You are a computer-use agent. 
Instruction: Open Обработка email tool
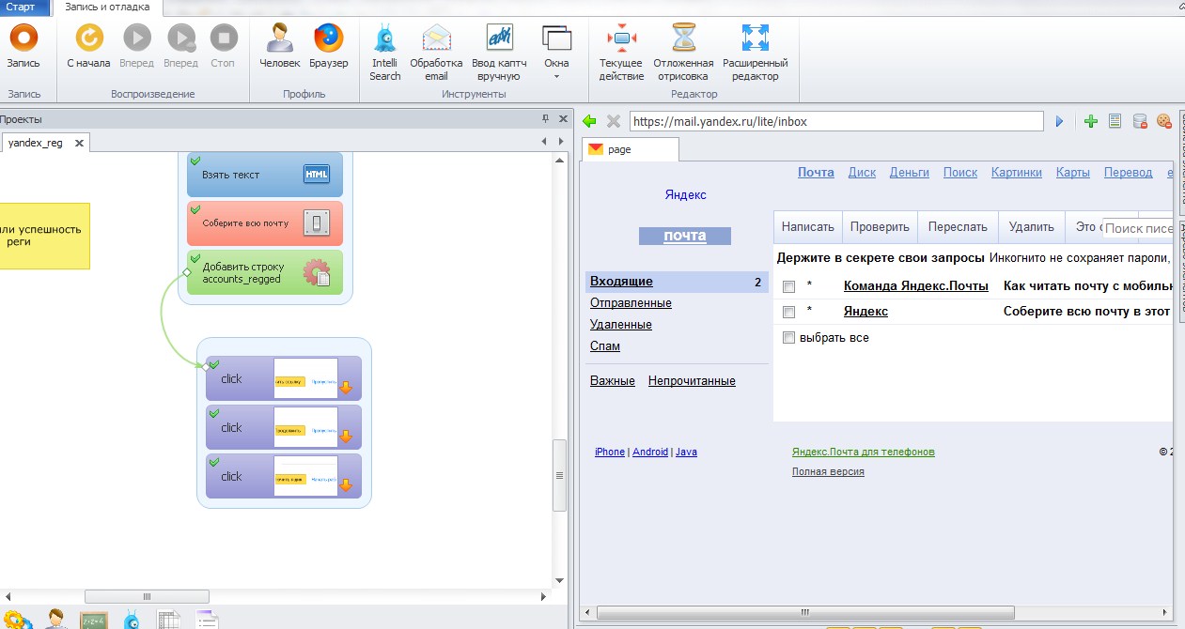(436, 38)
